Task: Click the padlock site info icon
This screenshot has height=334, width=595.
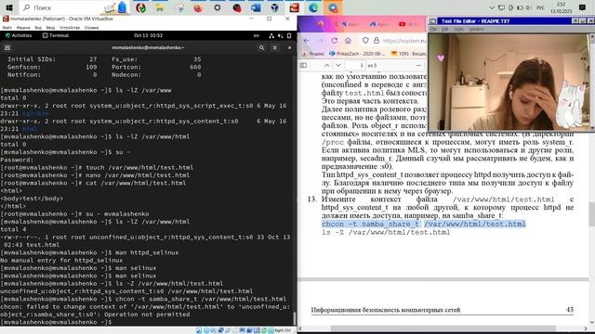Action: point(376,41)
